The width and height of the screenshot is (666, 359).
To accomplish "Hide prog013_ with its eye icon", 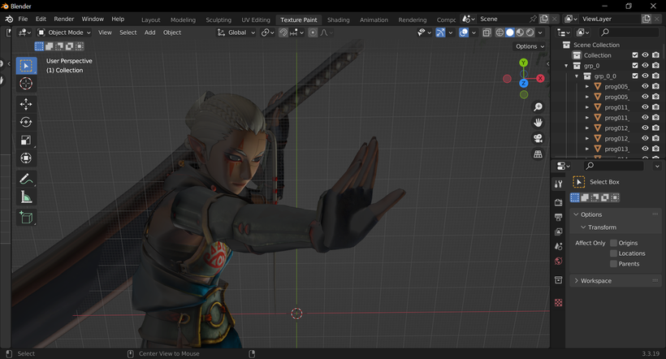I will click(x=645, y=149).
